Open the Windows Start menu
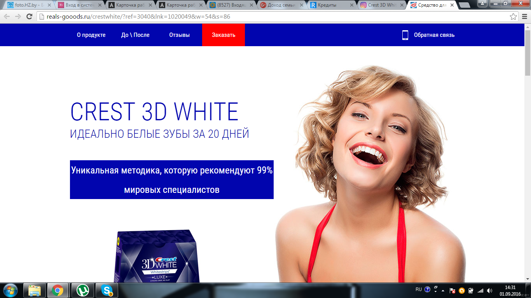Viewport: 531px width, 298px height. point(10,290)
